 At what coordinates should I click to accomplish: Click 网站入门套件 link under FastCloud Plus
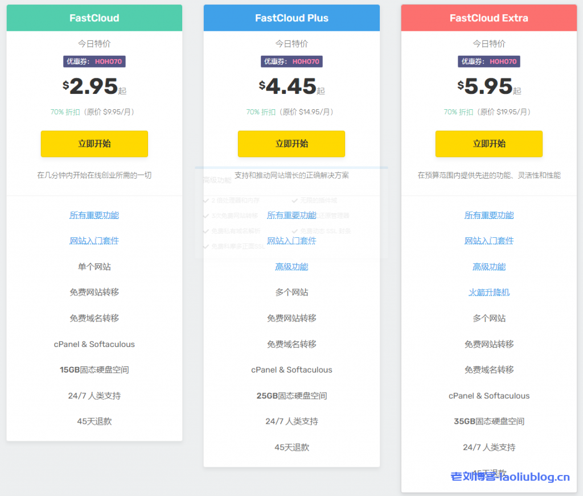tap(291, 241)
